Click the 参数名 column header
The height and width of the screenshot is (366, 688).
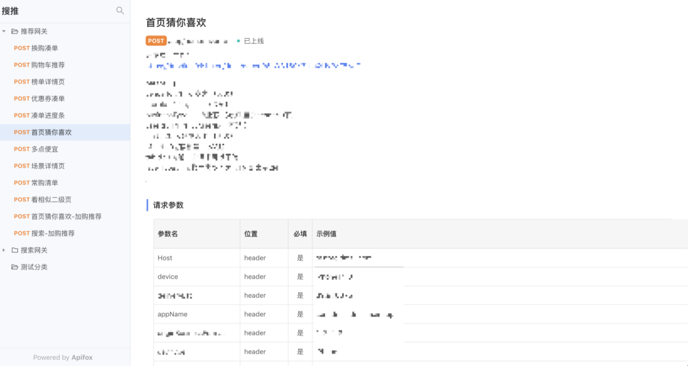(x=168, y=234)
